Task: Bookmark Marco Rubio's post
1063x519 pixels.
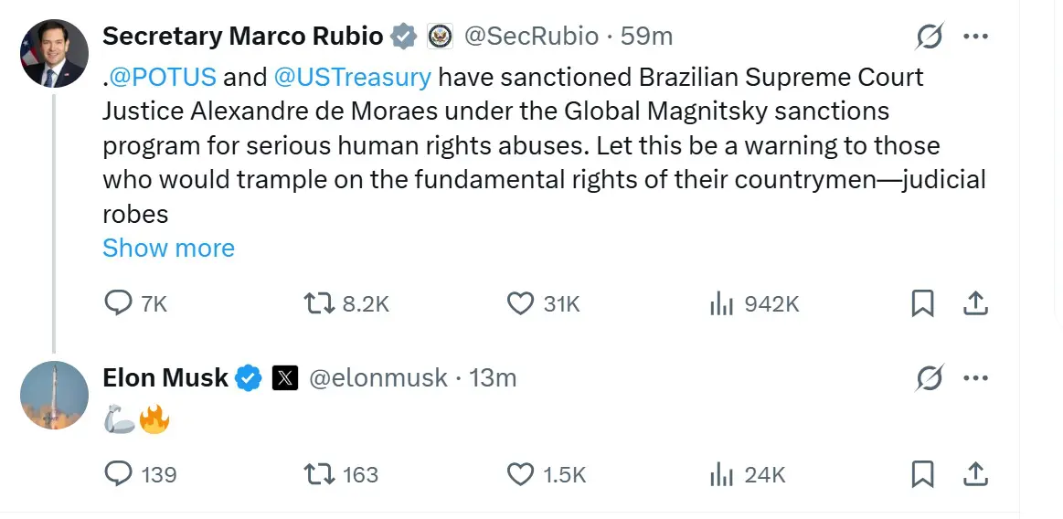Action: 922,303
